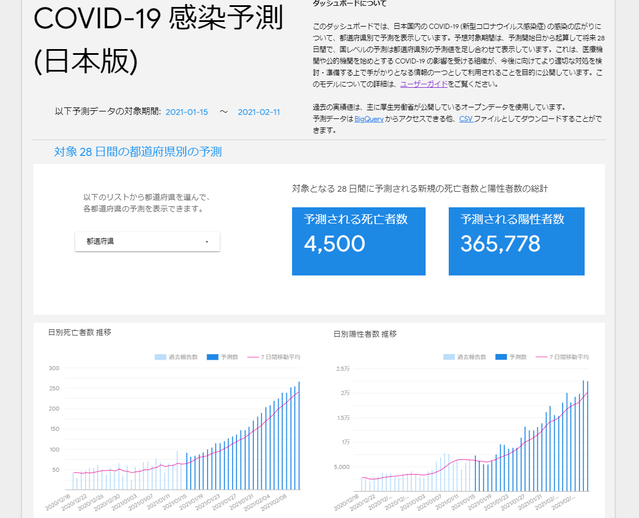Click the start date 2021-01-15

point(187,112)
